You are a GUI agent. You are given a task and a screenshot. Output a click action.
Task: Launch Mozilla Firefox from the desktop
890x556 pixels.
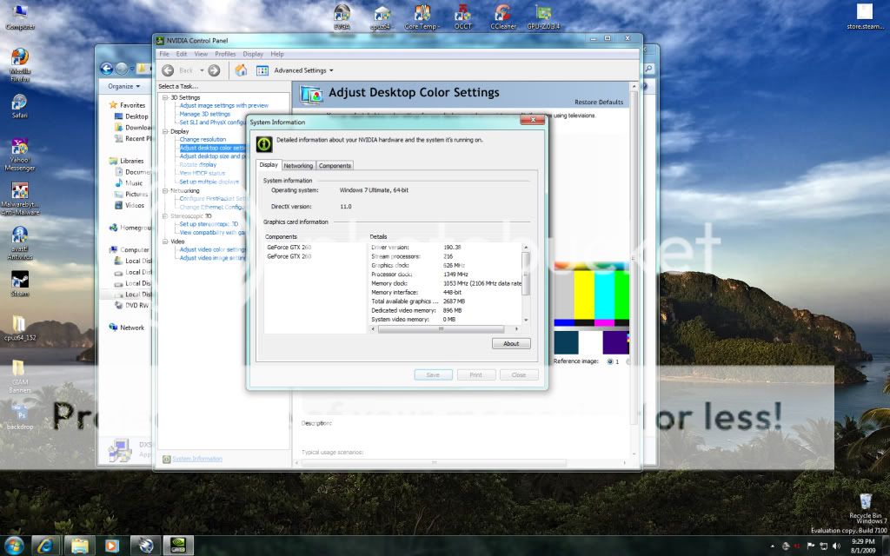(x=20, y=65)
